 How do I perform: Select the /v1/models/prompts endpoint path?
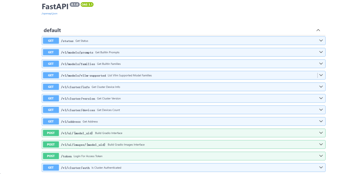[77, 53]
